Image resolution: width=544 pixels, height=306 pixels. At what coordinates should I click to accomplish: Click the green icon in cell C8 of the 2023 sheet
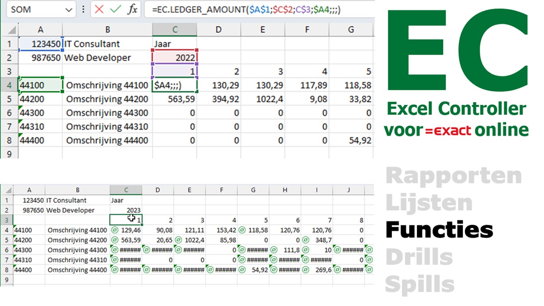[115, 270]
